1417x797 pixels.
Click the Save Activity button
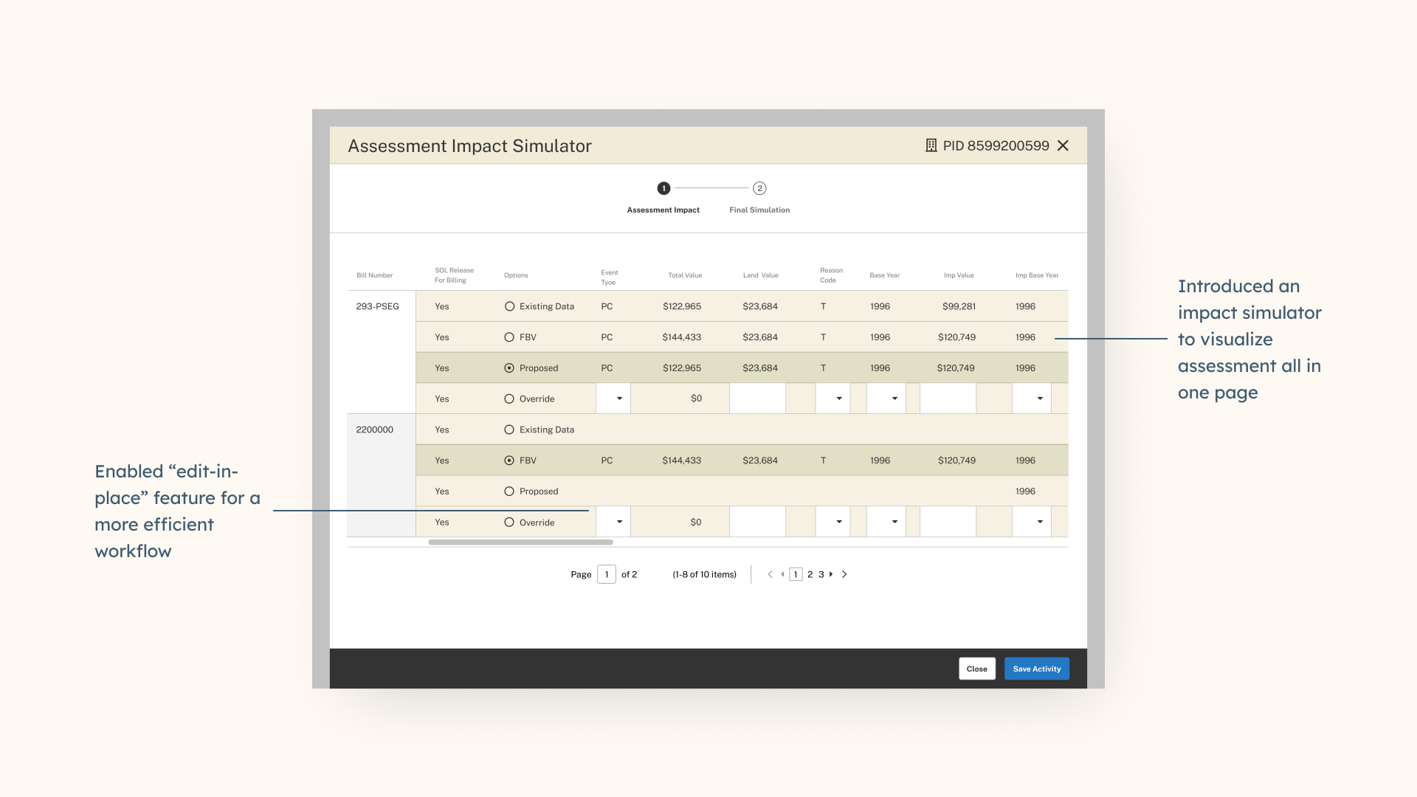(1036, 669)
